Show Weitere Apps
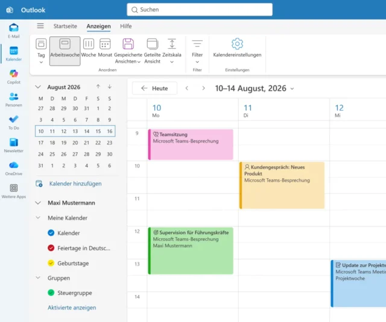This screenshot has height=322, width=386. click(13, 191)
